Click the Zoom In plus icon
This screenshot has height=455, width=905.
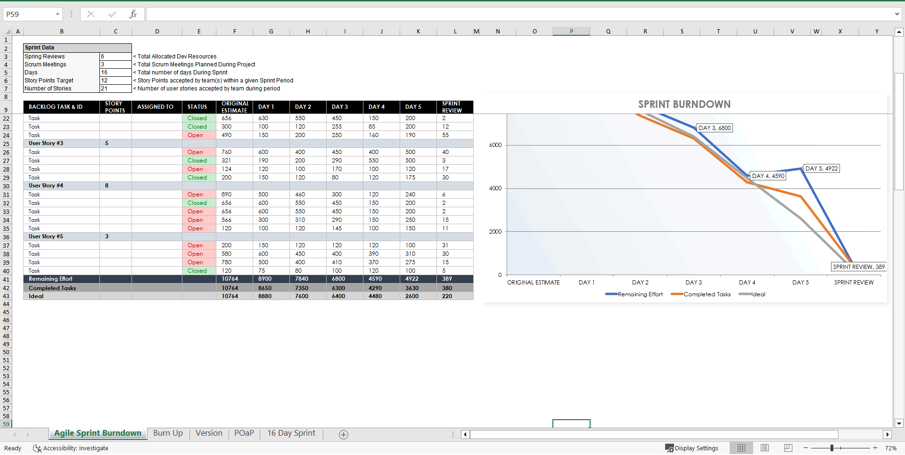pos(875,448)
